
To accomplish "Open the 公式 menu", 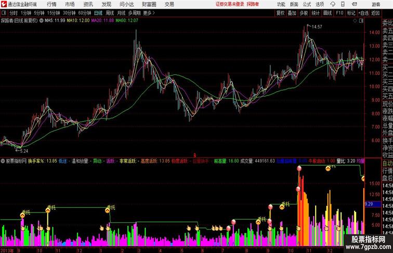I will pyautogui.click(x=307, y=4).
